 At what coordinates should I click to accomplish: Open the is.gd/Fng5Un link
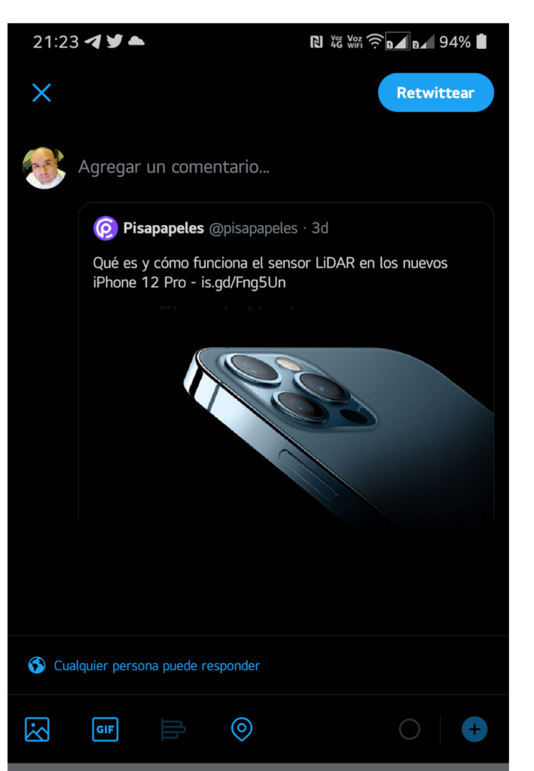[x=243, y=283]
